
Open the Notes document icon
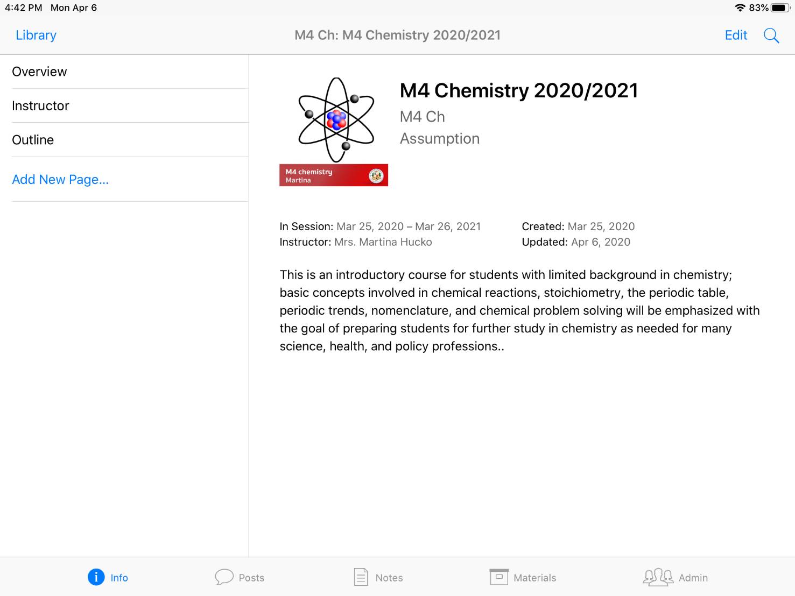click(361, 577)
